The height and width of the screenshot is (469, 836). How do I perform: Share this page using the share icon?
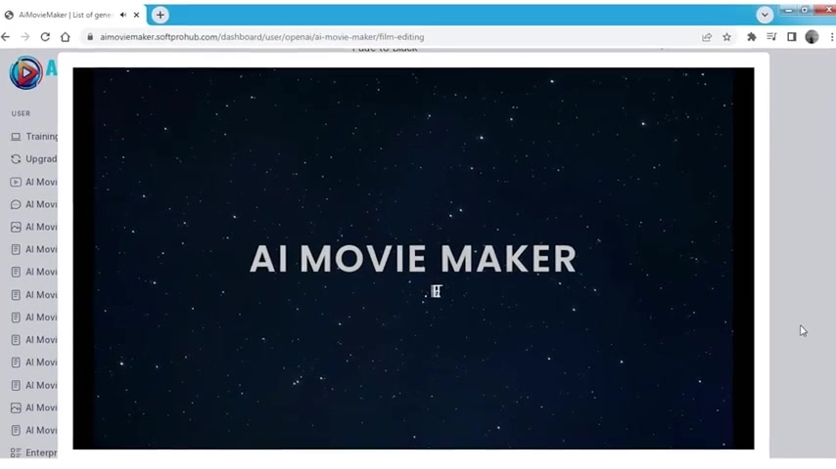[707, 37]
